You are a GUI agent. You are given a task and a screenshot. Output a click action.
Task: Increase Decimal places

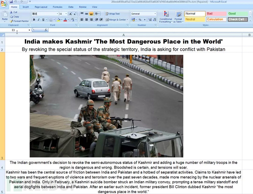150,19
